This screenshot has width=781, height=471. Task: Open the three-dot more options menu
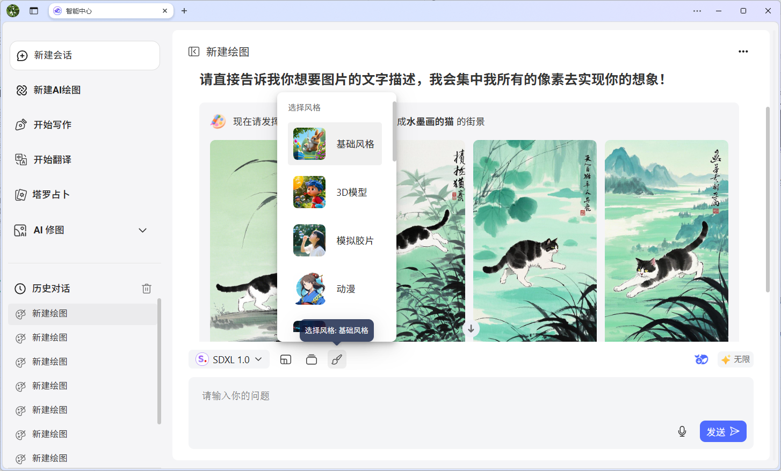tap(743, 51)
